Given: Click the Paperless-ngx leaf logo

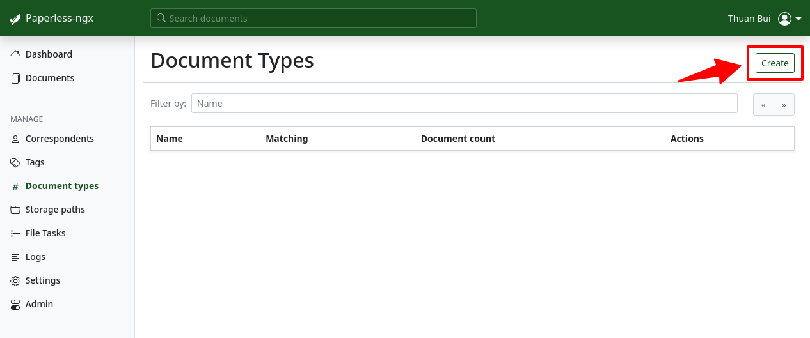Looking at the screenshot, I should pyautogui.click(x=15, y=19).
